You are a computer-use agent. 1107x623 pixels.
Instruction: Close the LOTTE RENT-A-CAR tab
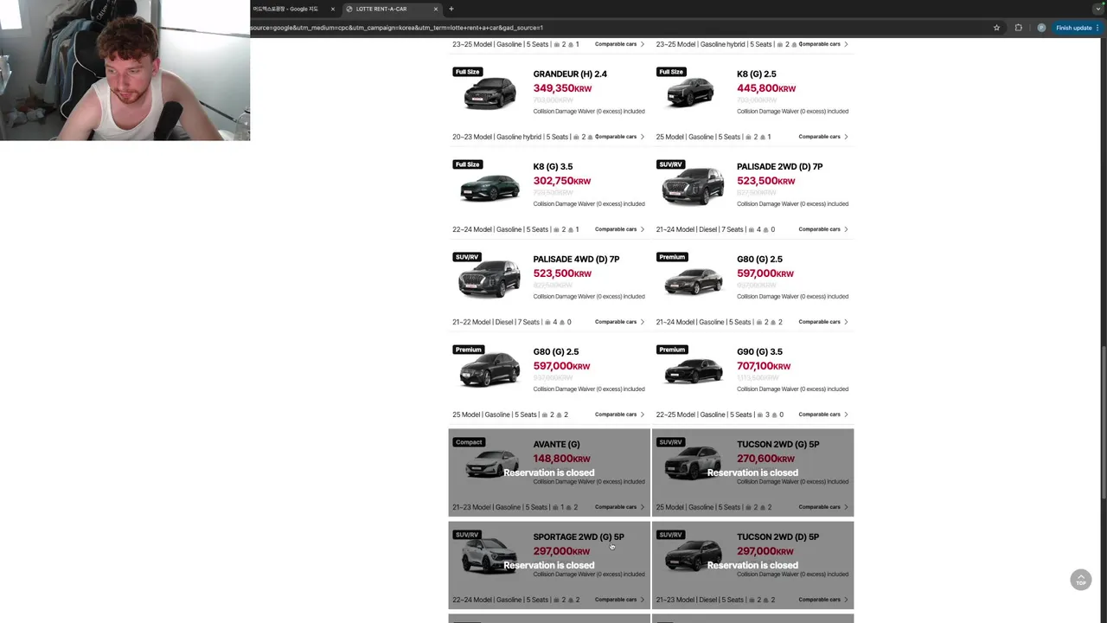coord(436,9)
